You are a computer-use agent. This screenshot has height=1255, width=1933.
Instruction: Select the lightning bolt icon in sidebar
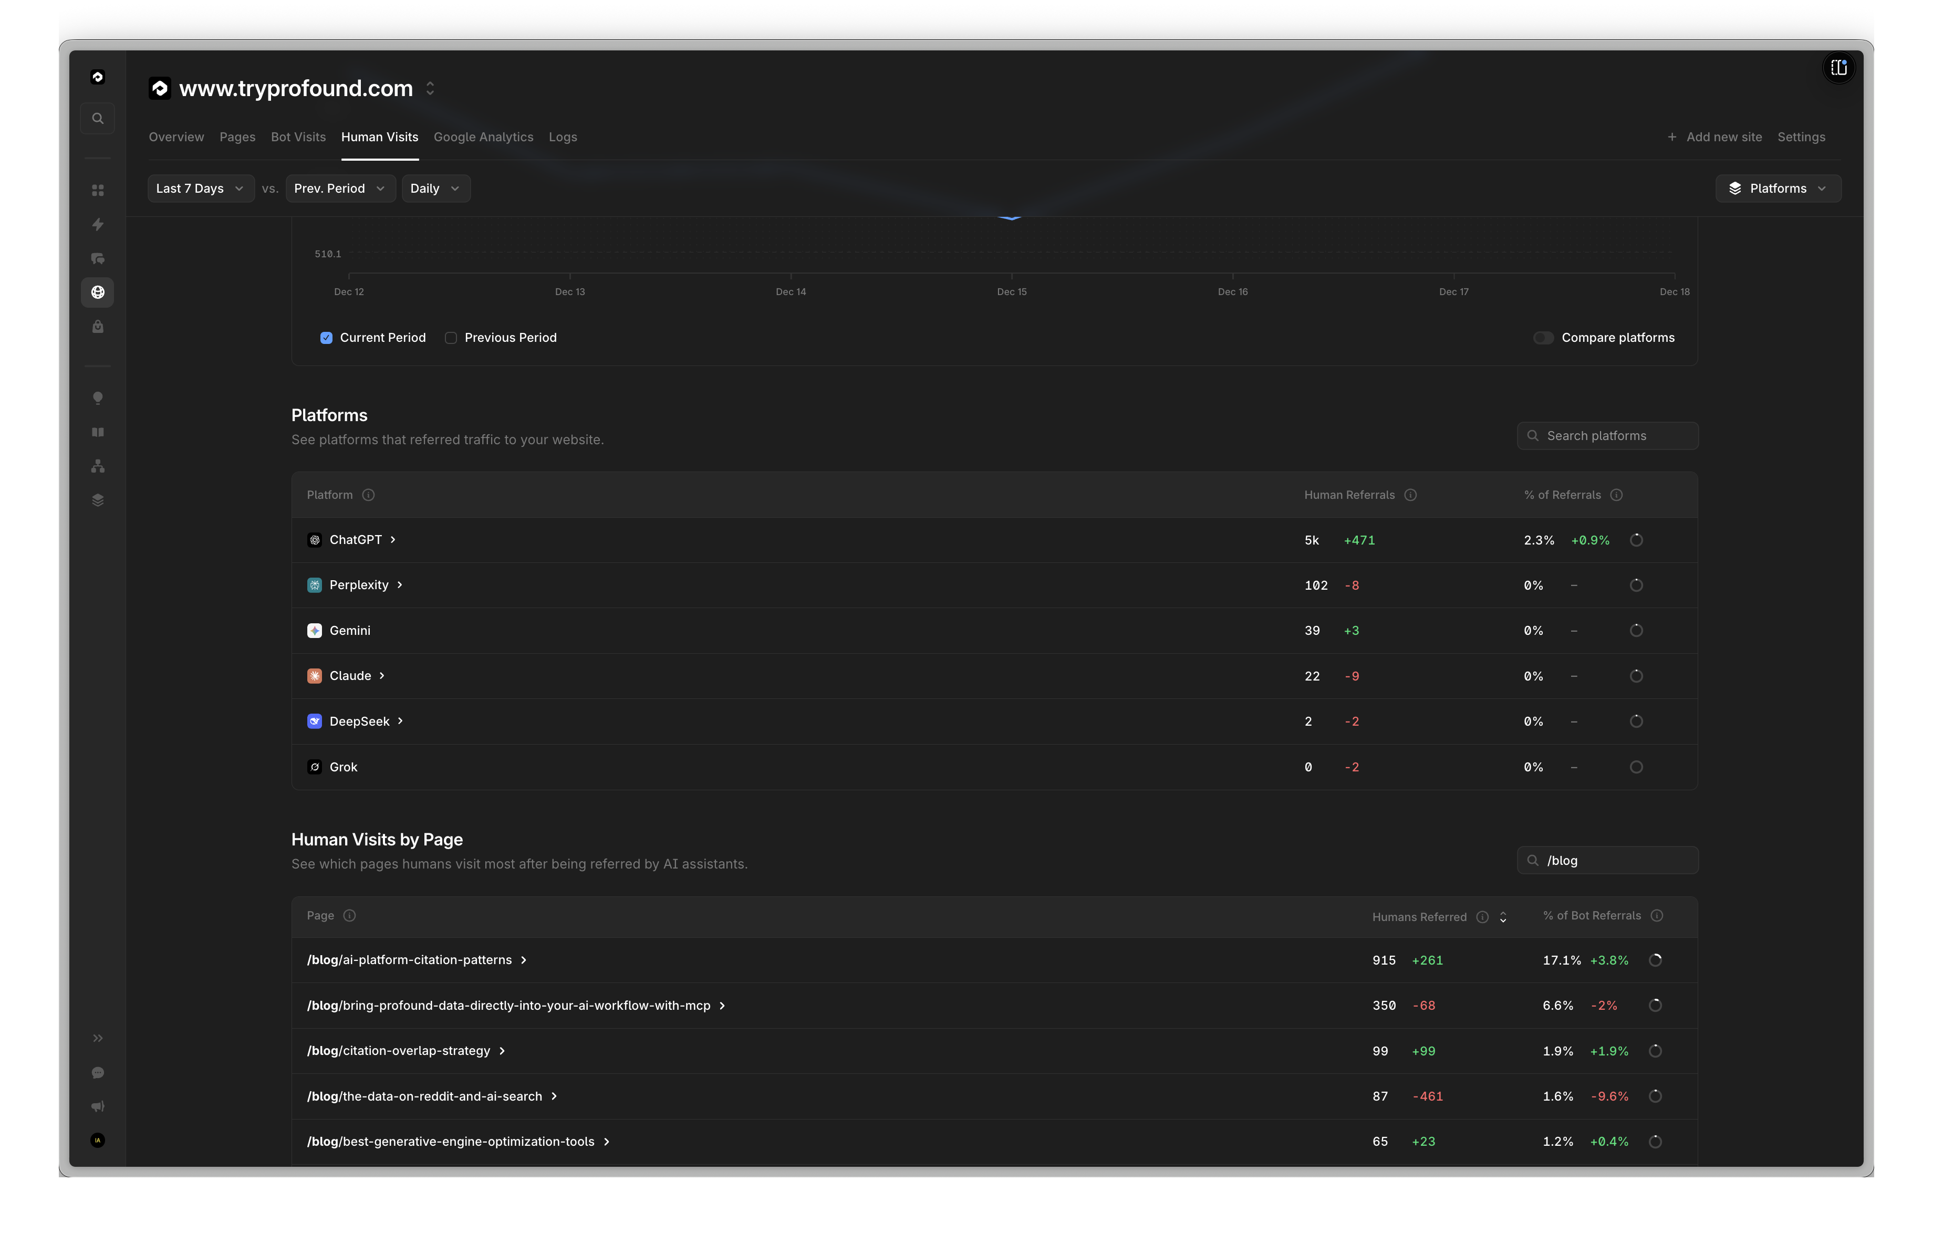pos(98,225)
